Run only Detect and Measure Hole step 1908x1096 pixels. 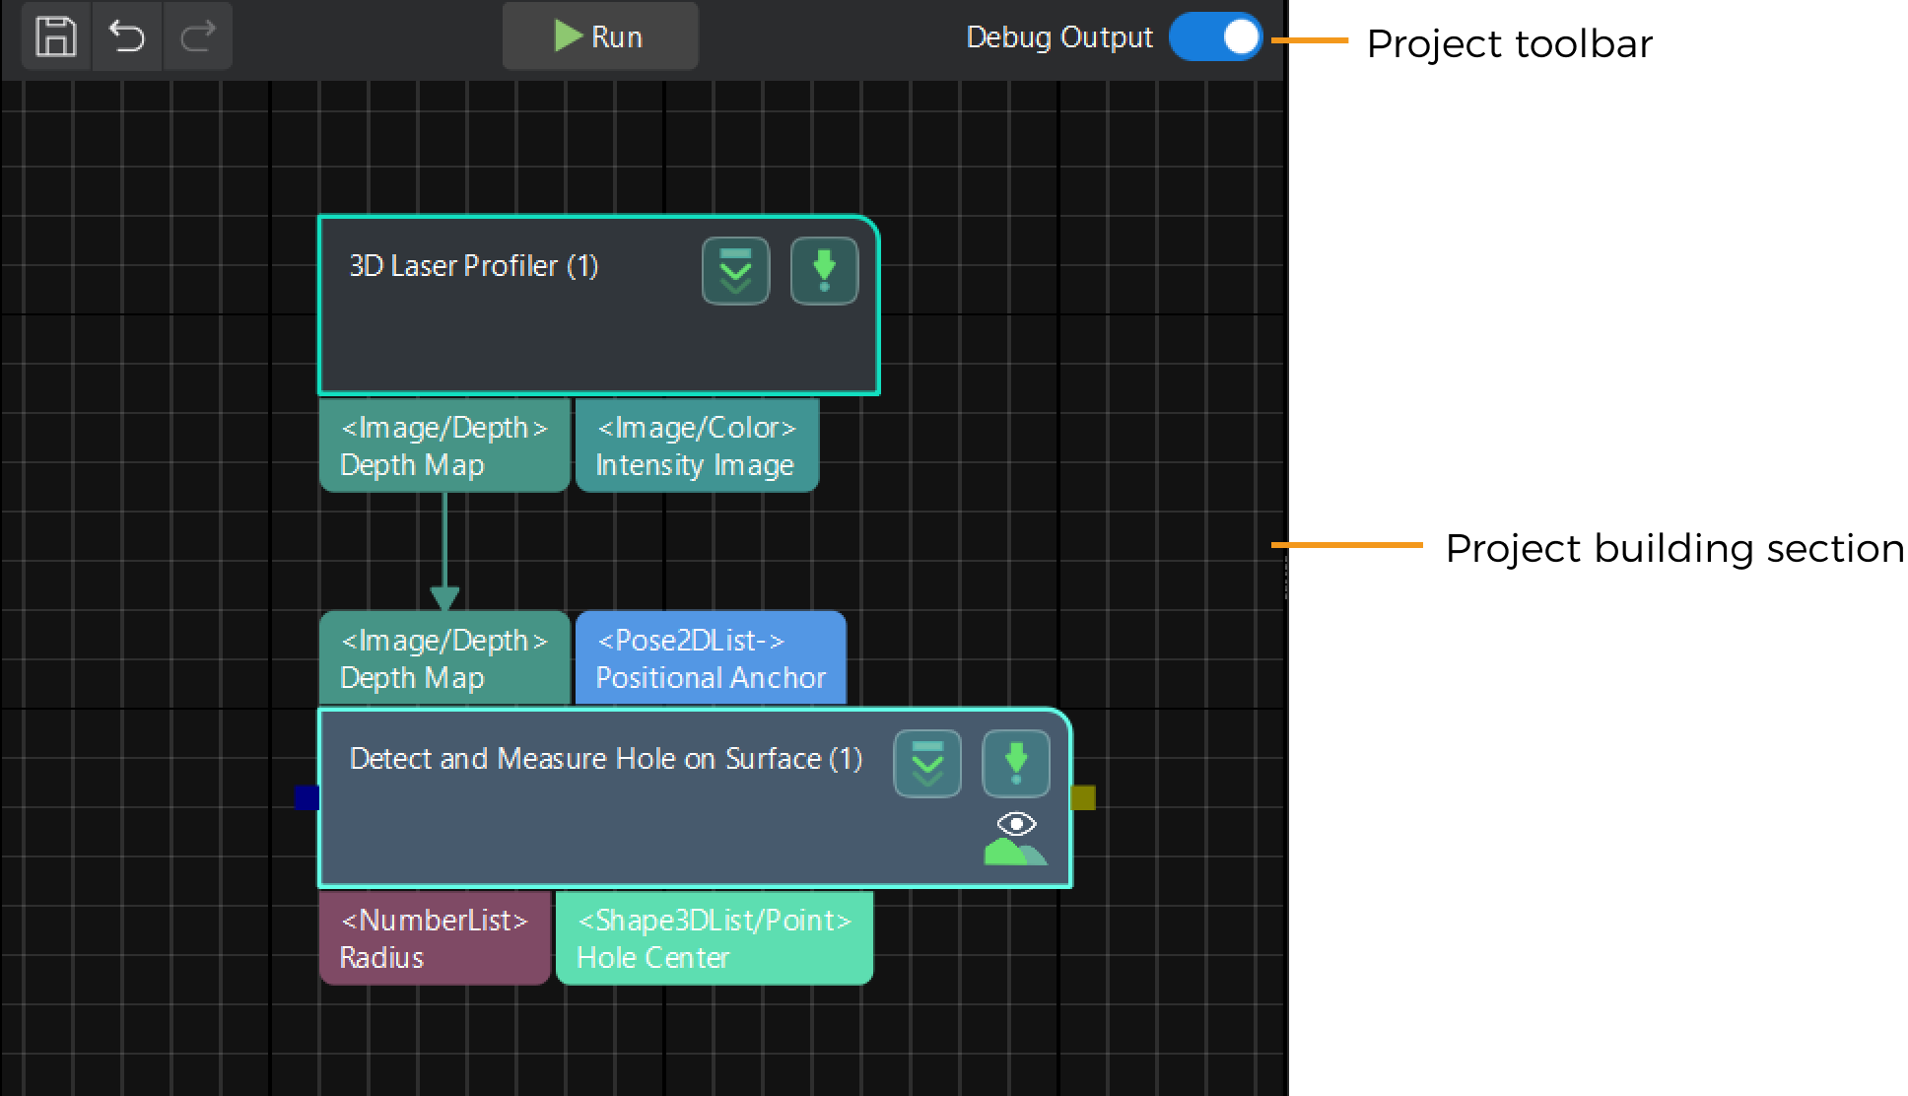click(1016, 764)
